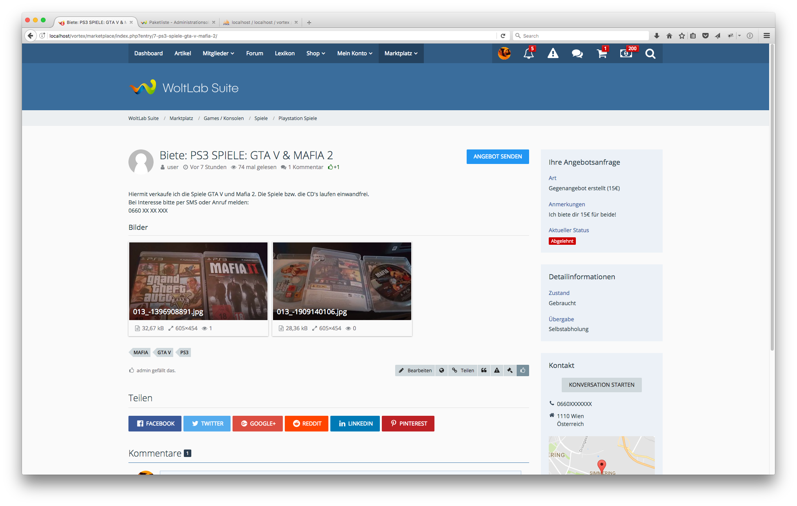Toggle the thumbs-up like button
797x506 pixels.
pos(523,370)
